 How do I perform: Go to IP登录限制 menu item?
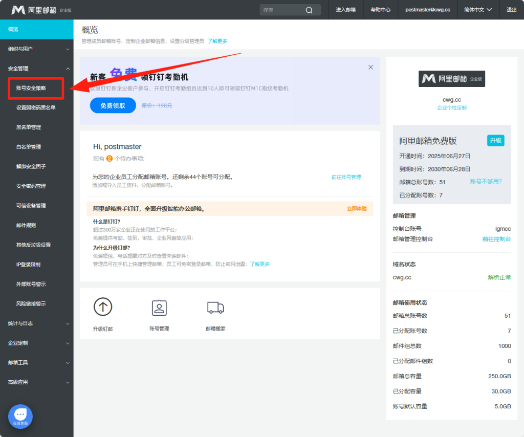coord(28,265)
